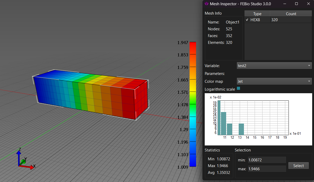This screenshot has width=314, height=182.
Task: Open the Variable dropdown showing test2
Action: click(274, 66)
